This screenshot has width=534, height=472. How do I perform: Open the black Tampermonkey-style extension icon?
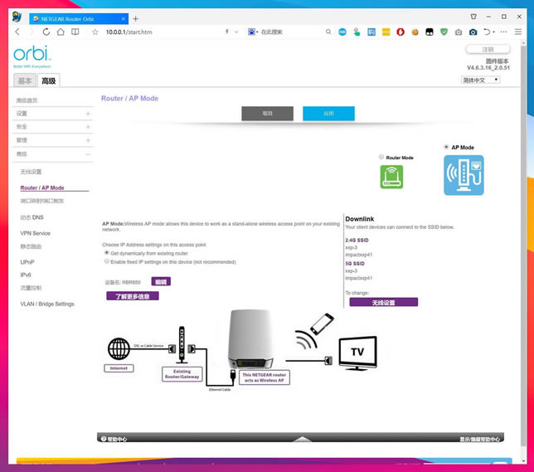430,32
